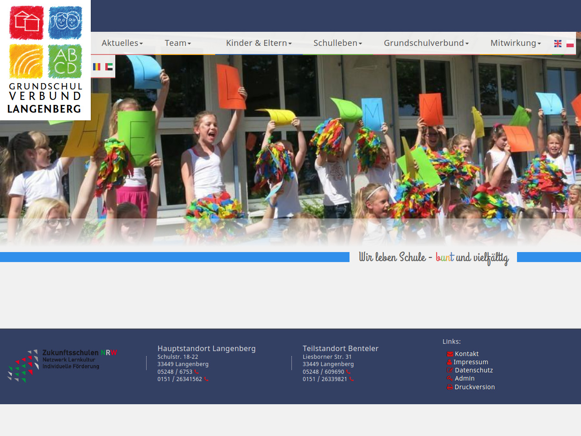Image resolution: width=581 pixels, height=436 pixels.
Task: Click the Grundschulverbund Langenberg logo
Action: pos(45,60)
